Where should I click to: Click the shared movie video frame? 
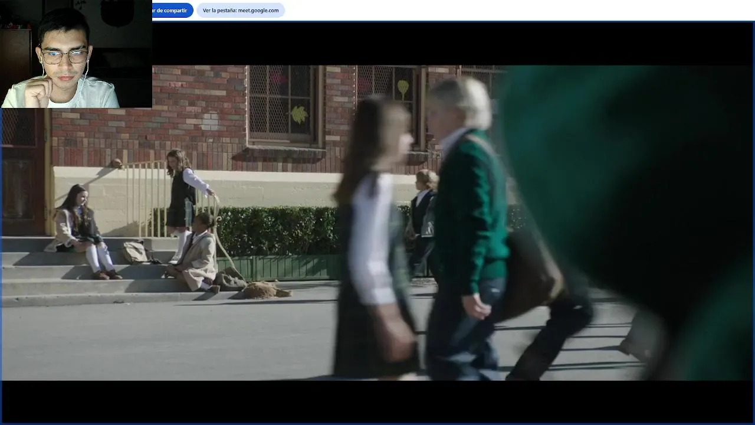pyautogui.click(x=377, y=223)
